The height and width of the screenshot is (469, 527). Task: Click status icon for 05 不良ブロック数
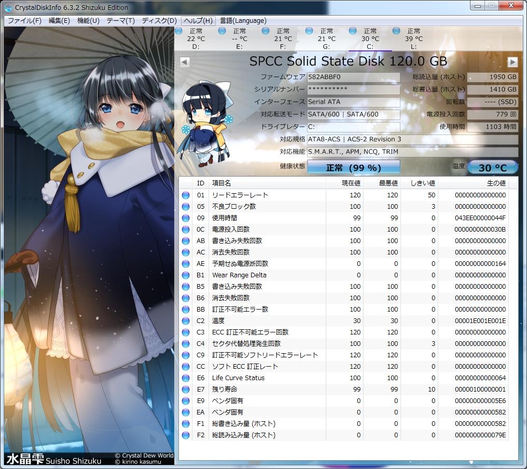(x=186, y=207)
